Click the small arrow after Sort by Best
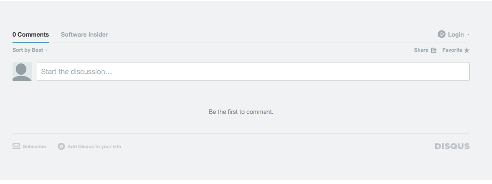The image size is (492, 184). click(47, 50)
